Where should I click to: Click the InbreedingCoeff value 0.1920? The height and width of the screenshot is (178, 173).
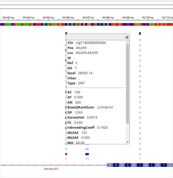point(102,127)
